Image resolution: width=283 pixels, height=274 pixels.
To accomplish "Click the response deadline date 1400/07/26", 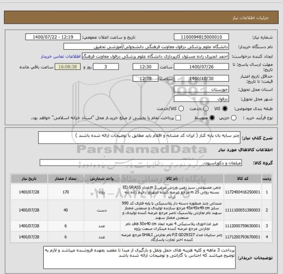I will coord(201,67).
